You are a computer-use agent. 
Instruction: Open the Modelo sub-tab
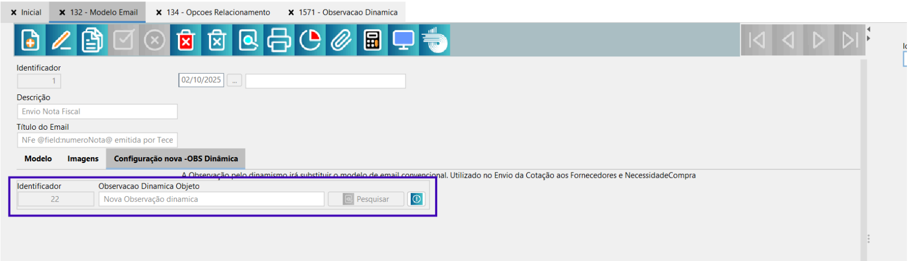click(x=38, y=159)
